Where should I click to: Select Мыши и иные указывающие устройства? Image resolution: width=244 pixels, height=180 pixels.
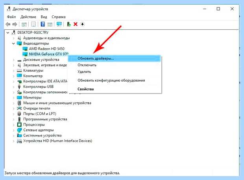pyautogui.click(x=57, y=103)
